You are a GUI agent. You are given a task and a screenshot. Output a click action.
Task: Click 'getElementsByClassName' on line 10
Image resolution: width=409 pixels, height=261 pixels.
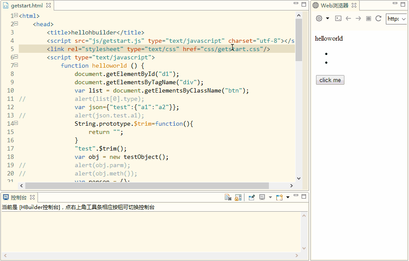pyautogui.click(x=183, y=91)
